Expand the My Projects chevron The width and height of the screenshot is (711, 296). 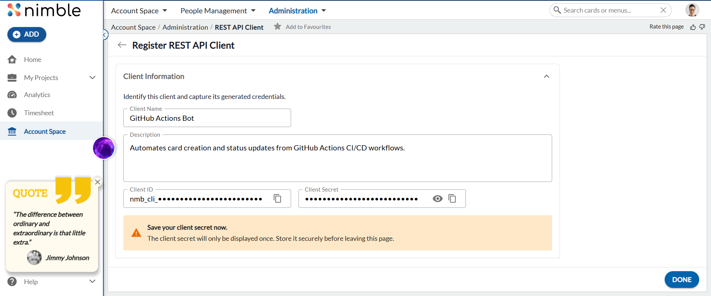(x=93, y=77)
